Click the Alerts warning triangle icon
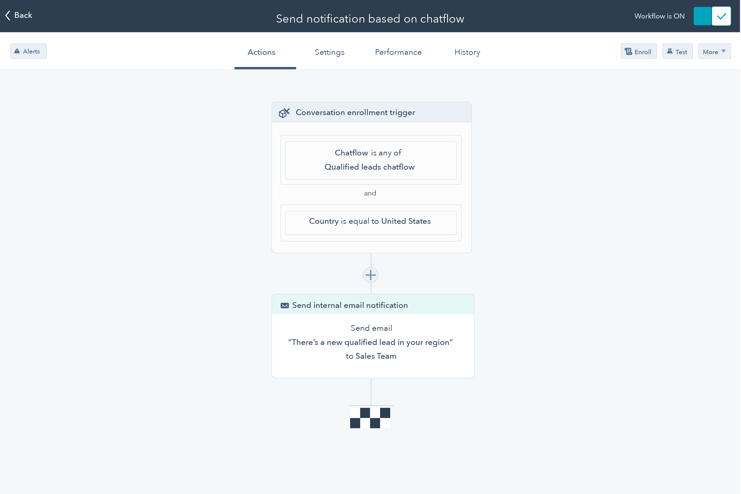This screenshot has height=494, width=741. click(17, 51)
